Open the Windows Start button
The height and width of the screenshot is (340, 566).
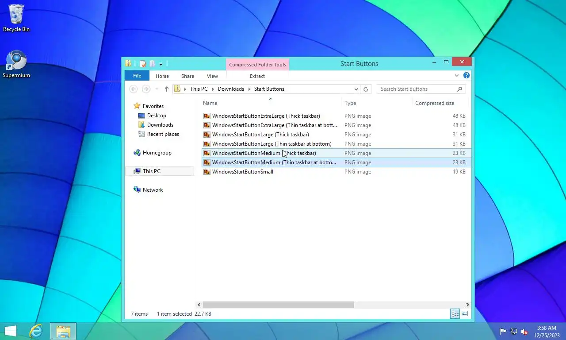point(10,331)
